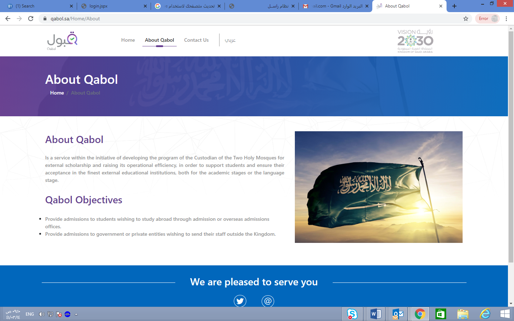The height and width of the screenshot is (321, 514).
Task: Close the login.jspx tab
Action: [145, 6]
